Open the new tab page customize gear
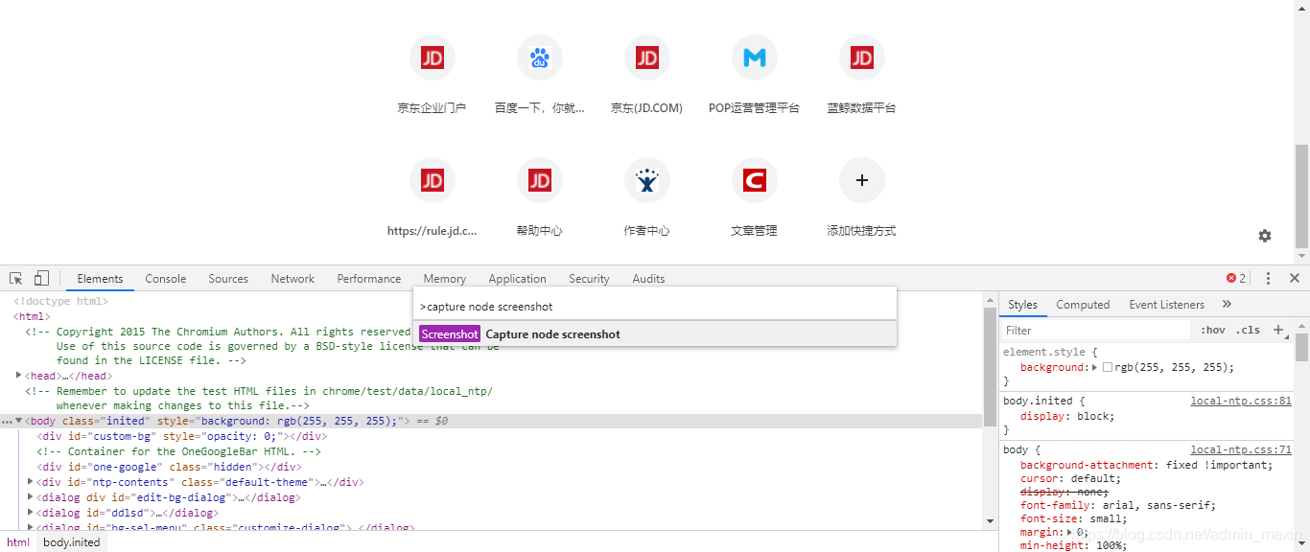 tap(1265, 236)
